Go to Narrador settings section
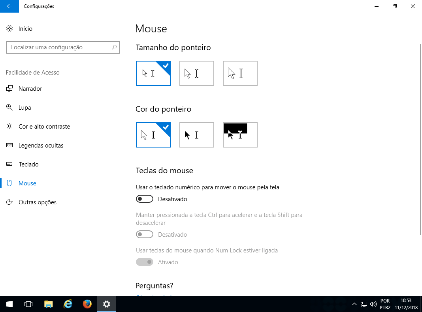 tap(30, 89)
